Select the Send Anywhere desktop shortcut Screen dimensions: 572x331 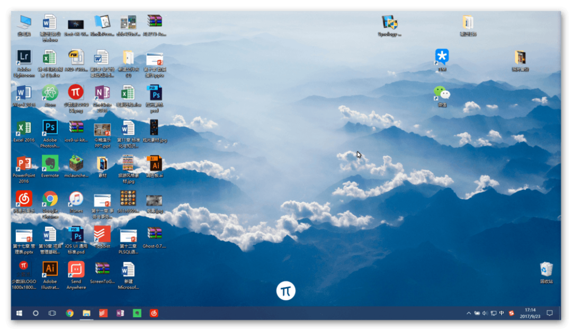click(x=76, y=275)
